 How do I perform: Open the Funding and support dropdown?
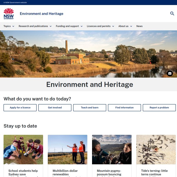[69, 26]
